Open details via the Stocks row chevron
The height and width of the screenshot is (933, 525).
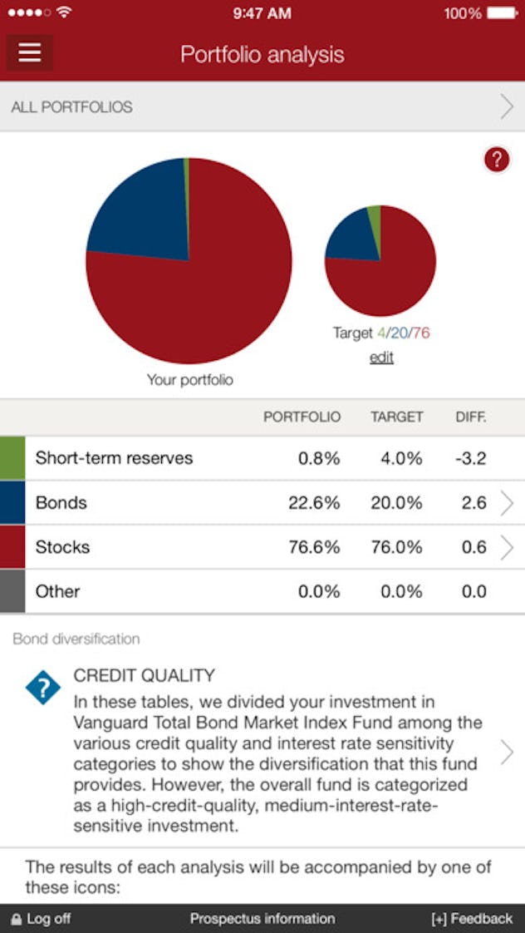(508, 547)
